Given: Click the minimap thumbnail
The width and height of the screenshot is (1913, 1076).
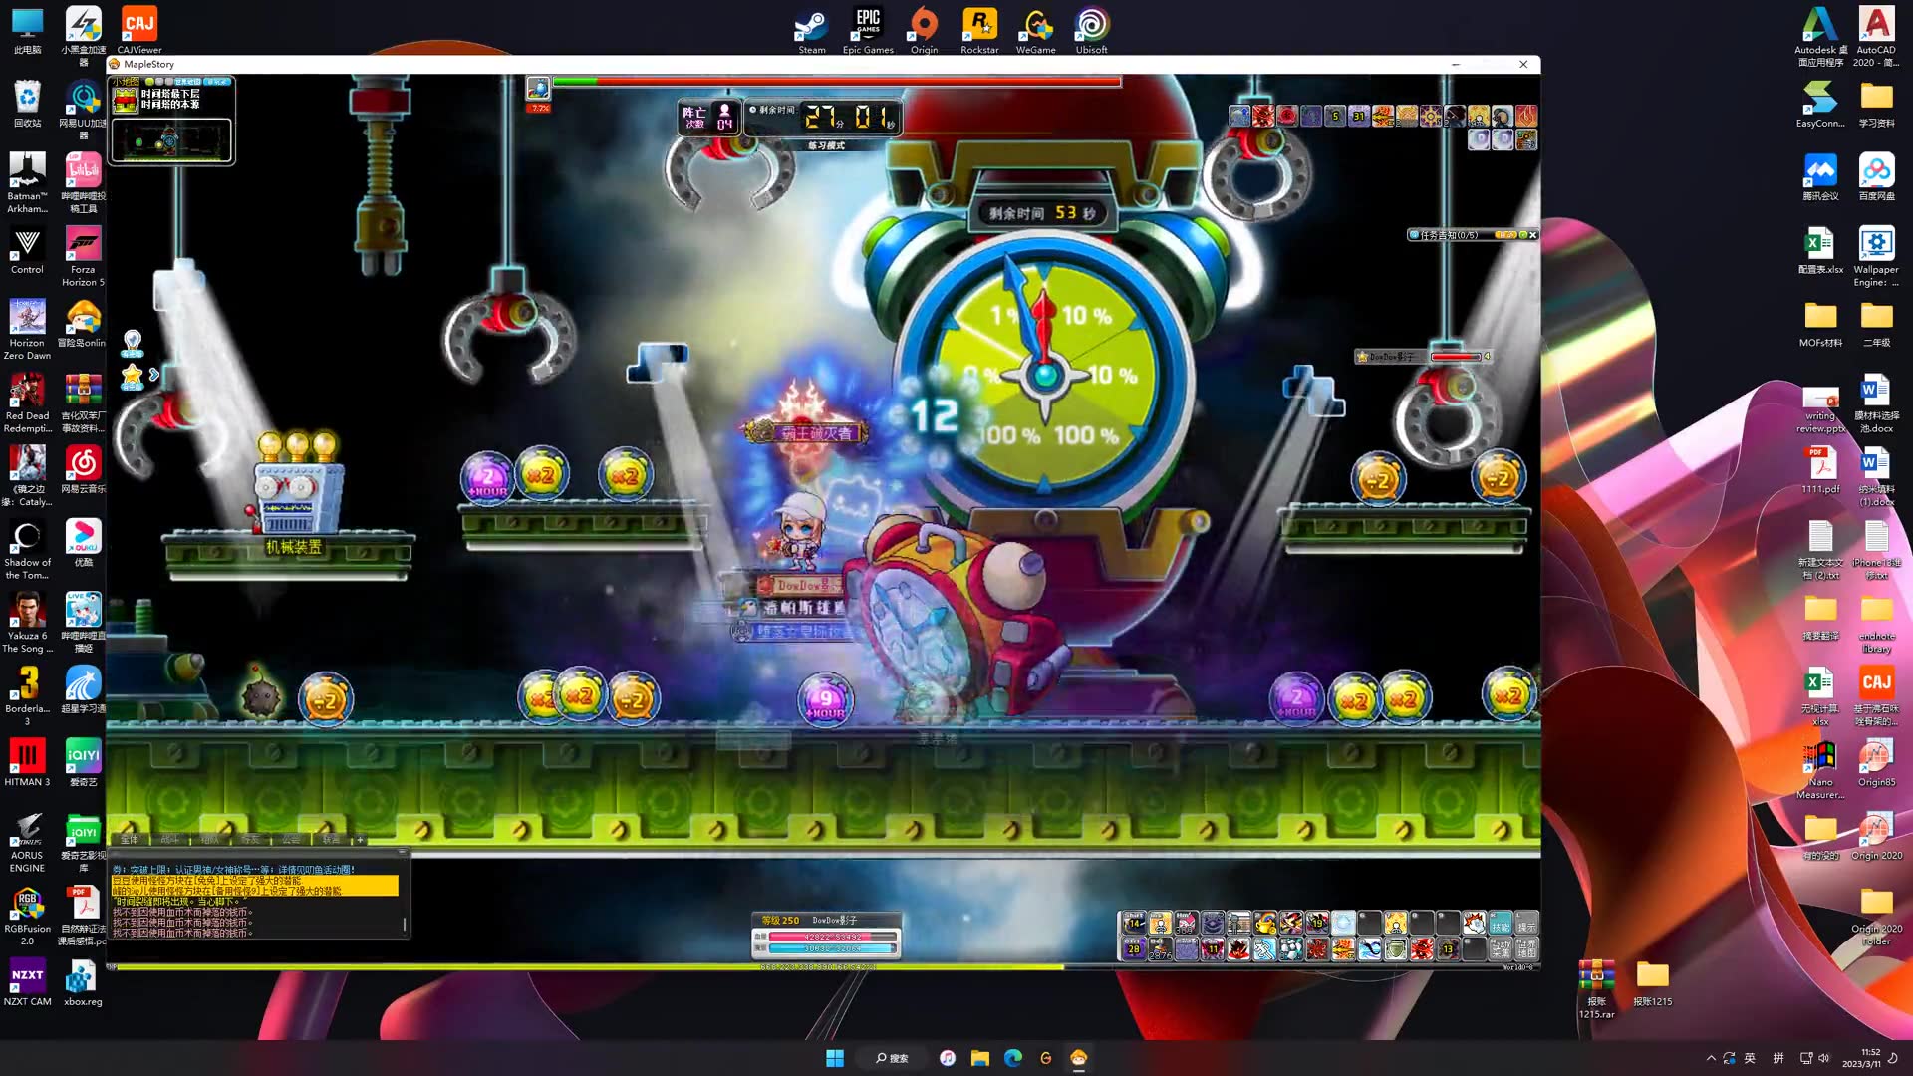Looking at the screenshot, I should coord(171,140).
